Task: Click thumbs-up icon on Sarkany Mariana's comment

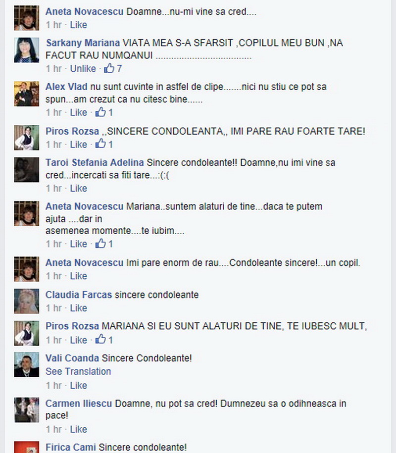Action: tap(109, 68)
